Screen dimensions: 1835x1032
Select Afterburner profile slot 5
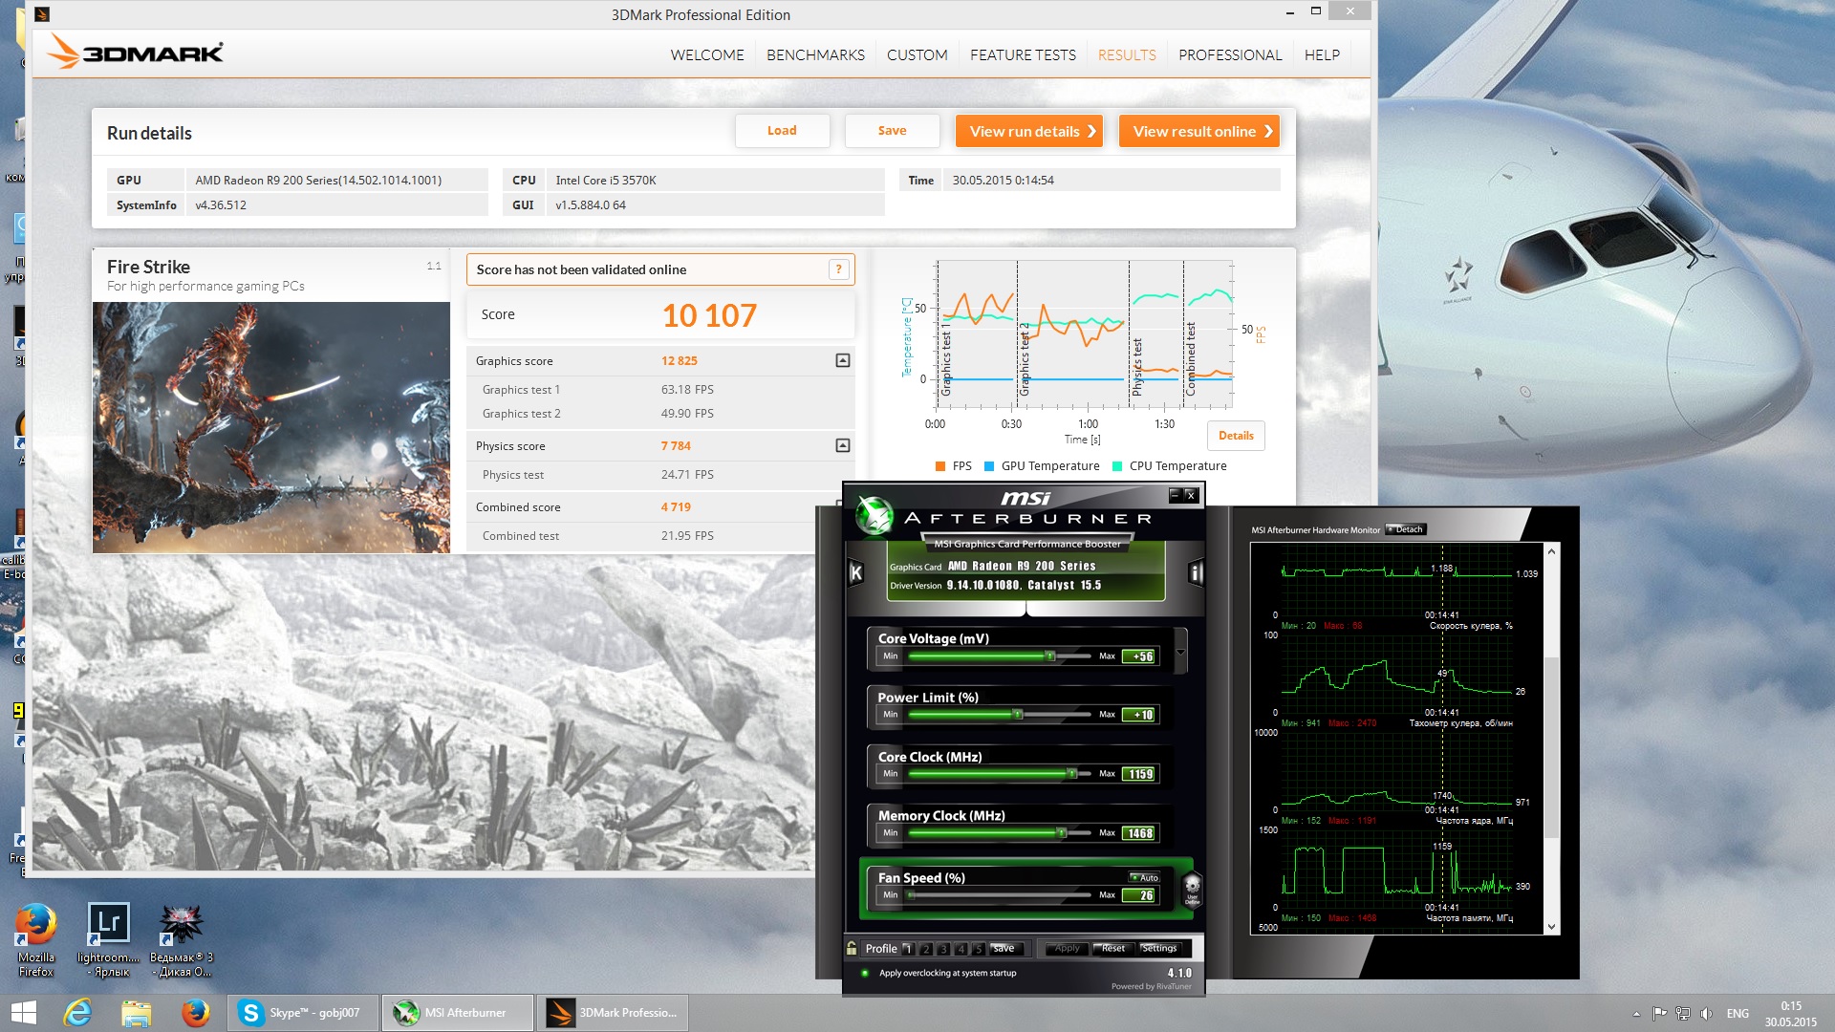coord(978,949)
